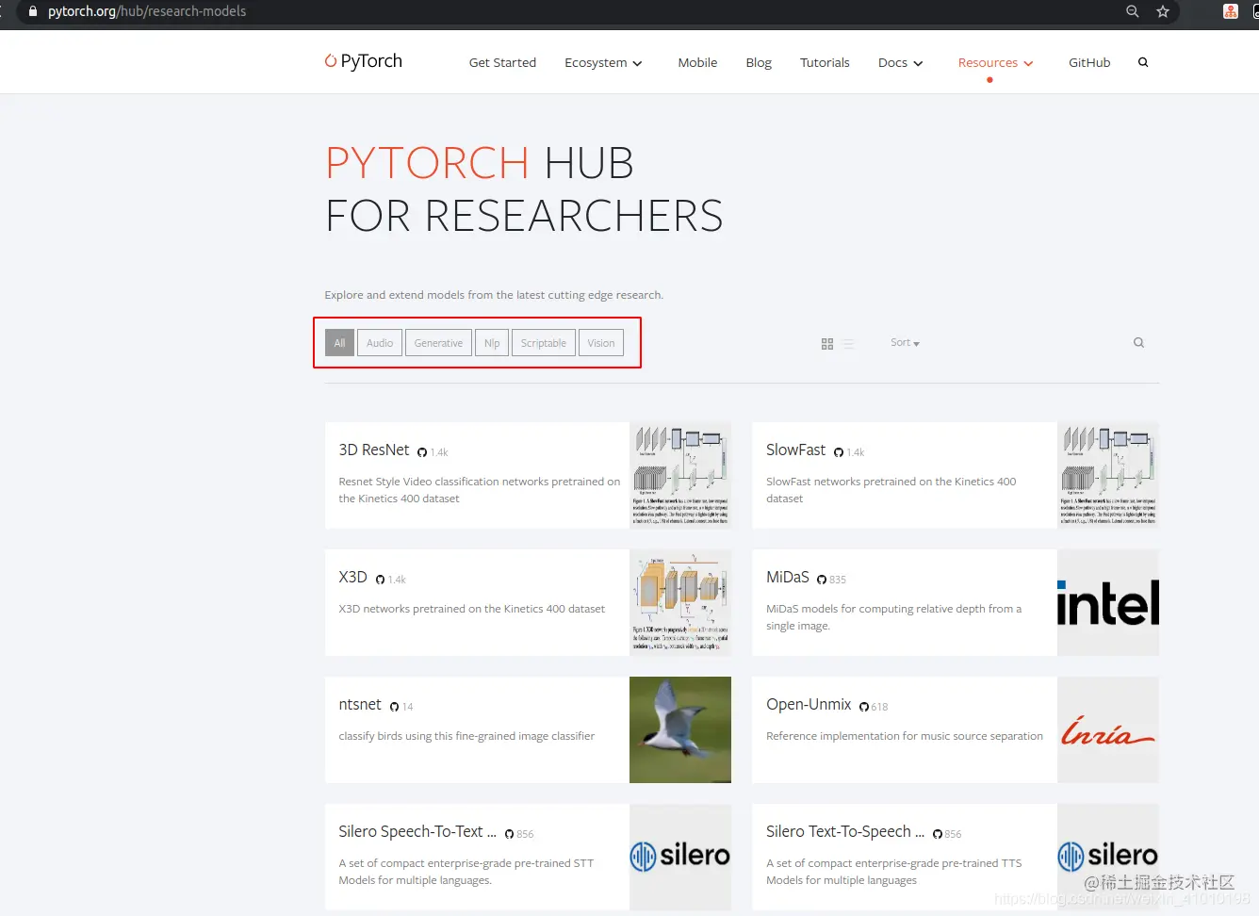Go to the Mobile page
Screen dimensions: 1259x916
point(697,62)
